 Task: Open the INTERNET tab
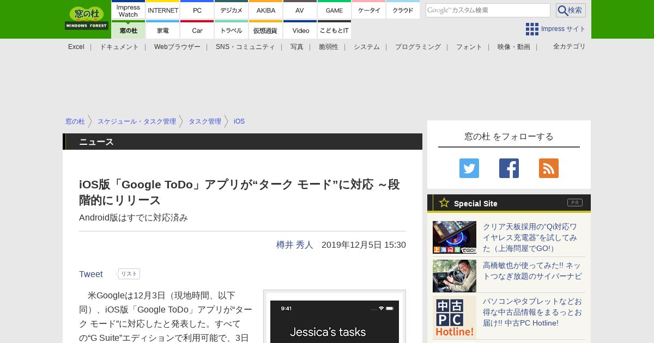[x=163, y=10]
